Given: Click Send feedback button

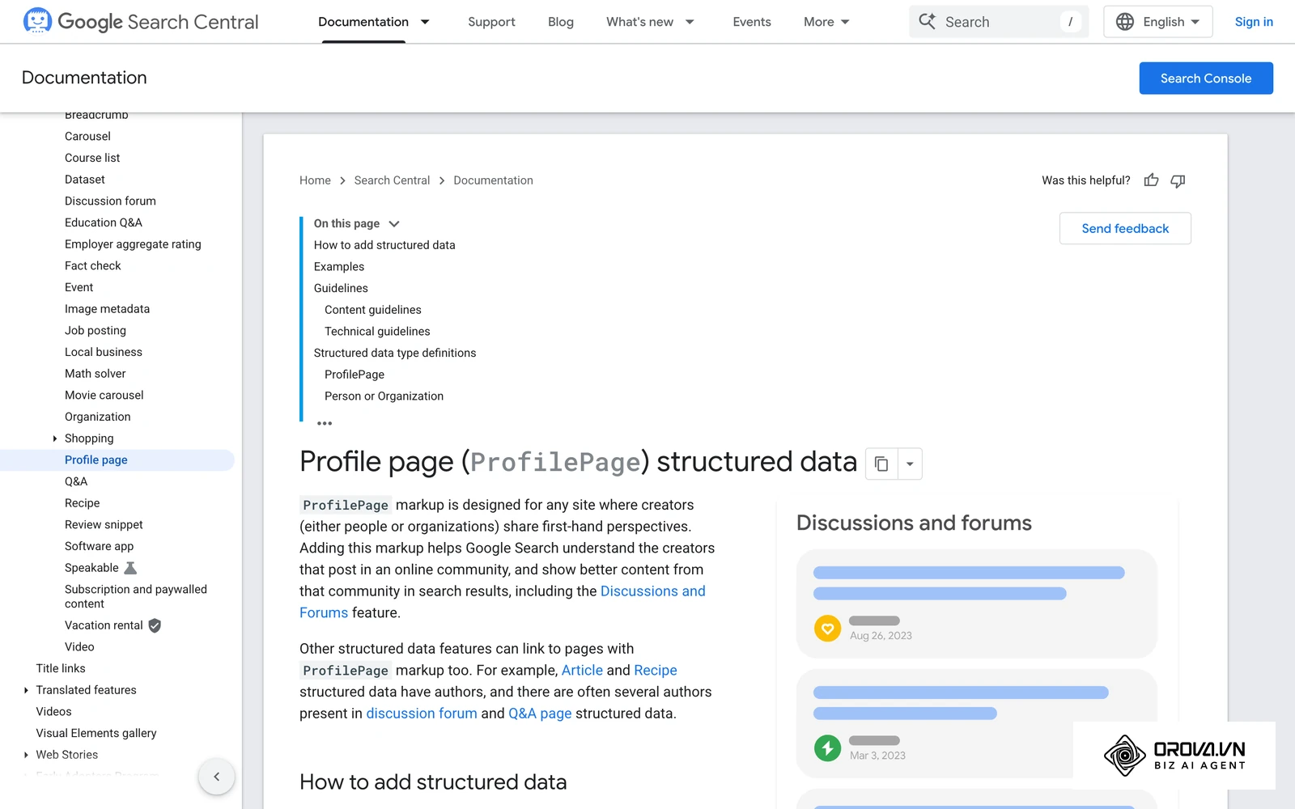Looking at the screenshot, I should point(1125,228).
